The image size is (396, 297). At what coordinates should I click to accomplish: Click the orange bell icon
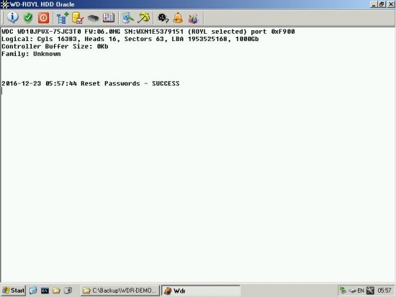[x=178, y=18]
